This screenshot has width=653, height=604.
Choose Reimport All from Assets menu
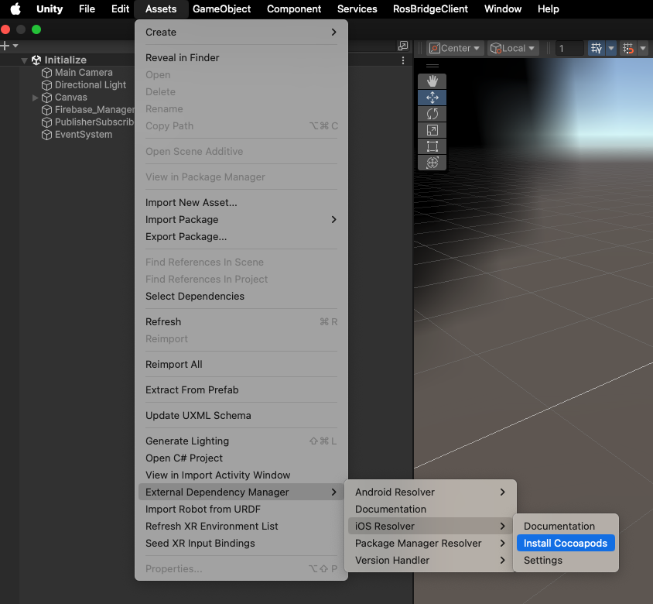pyautogui.click(x=174, y=365)
